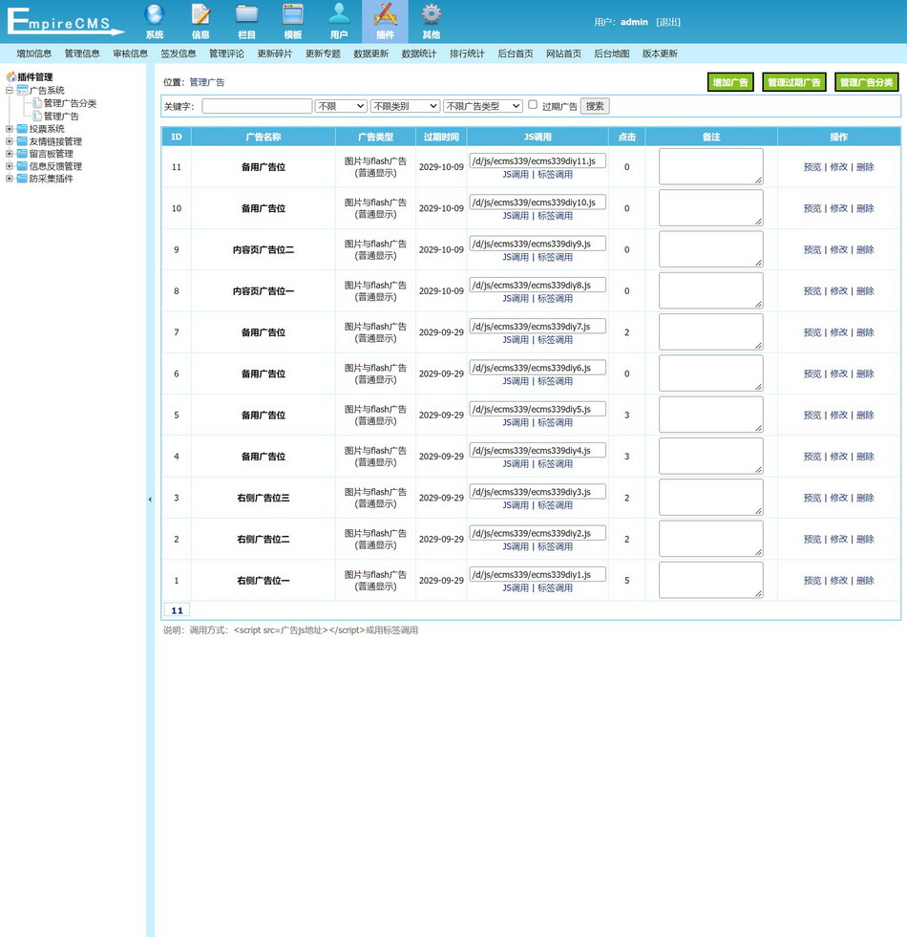Click the 退出 logout link

click(668, 22)
